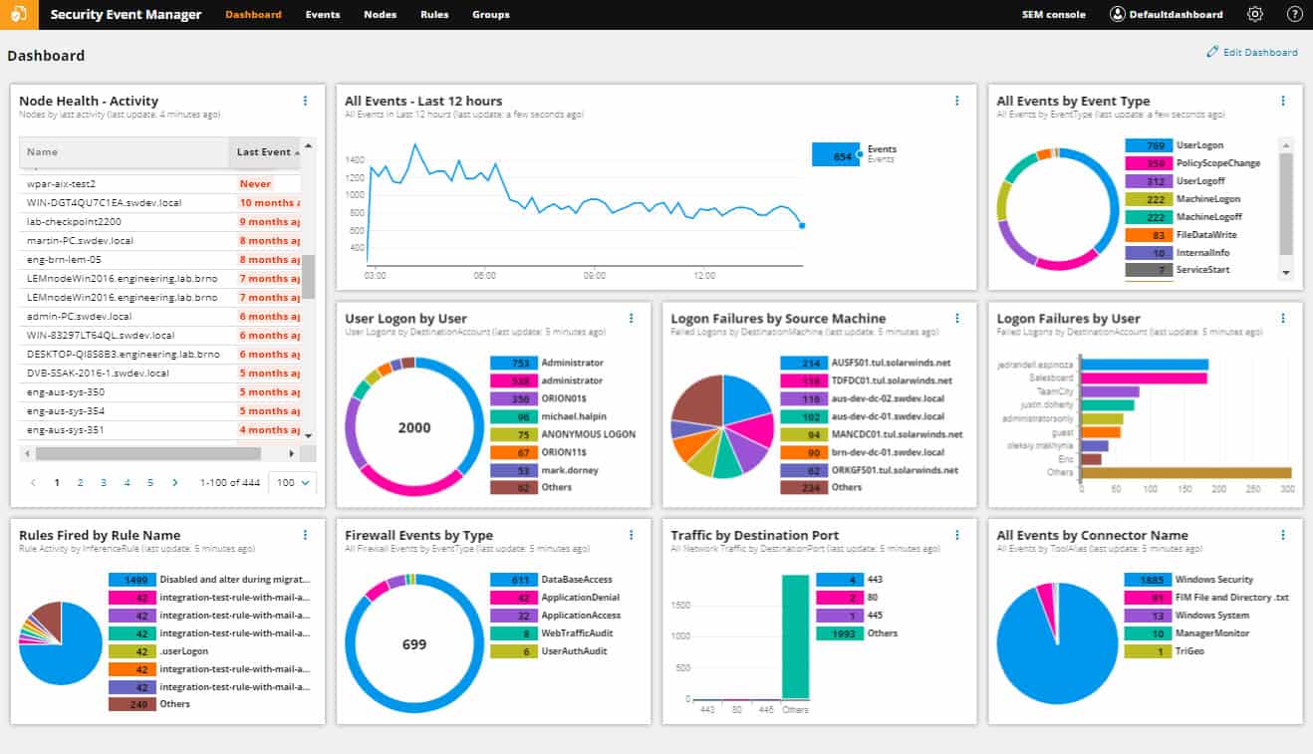The height and width of the screenshot is (754, 1313).
Task: Go to the Rules tab
Action: pos(434,15)
